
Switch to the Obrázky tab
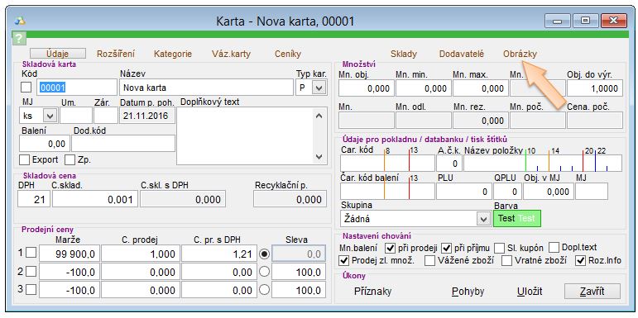(x=520, y=54)
